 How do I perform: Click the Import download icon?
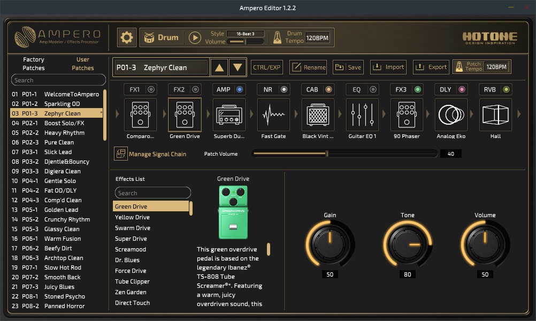click(377, 67)
